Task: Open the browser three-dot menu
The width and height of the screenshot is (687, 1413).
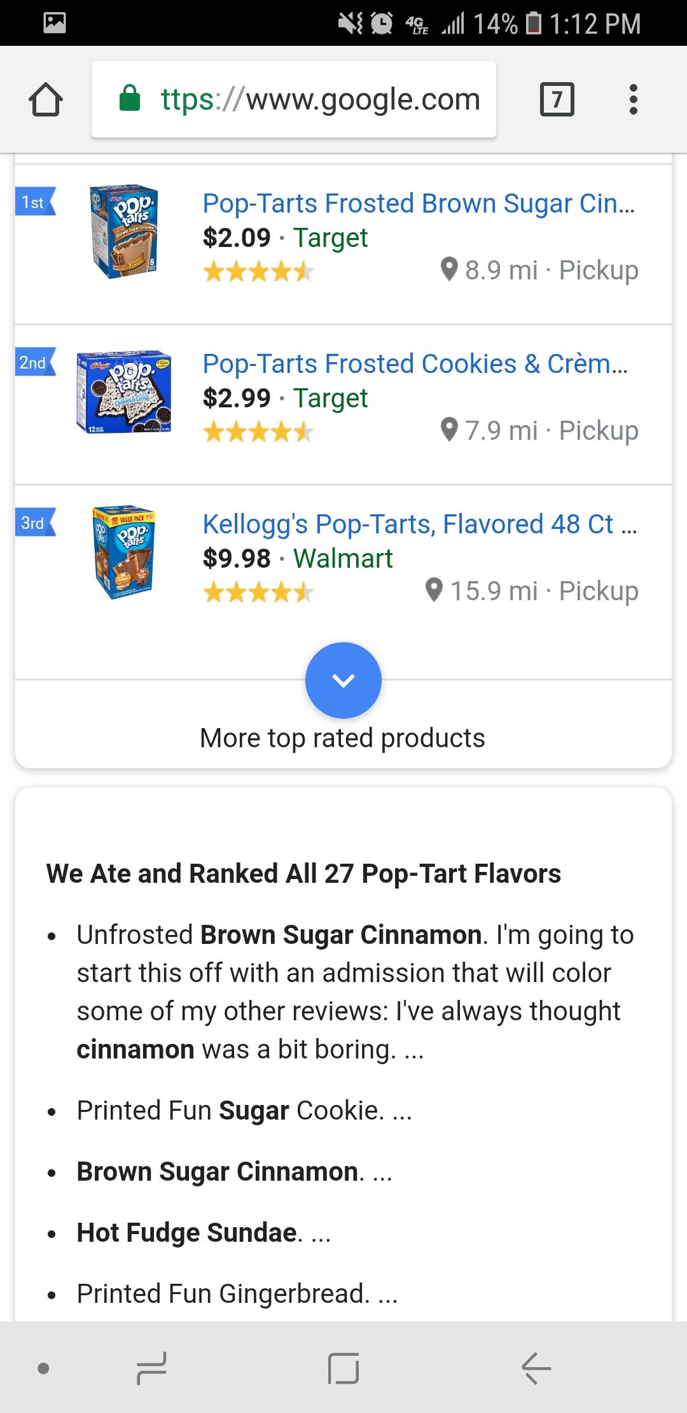Action: [x=633, y=100]
